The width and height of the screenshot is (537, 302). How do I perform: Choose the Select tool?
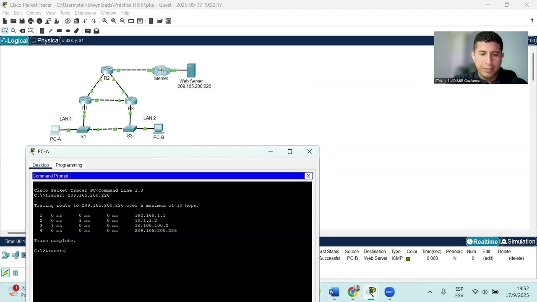click(5, 31)
